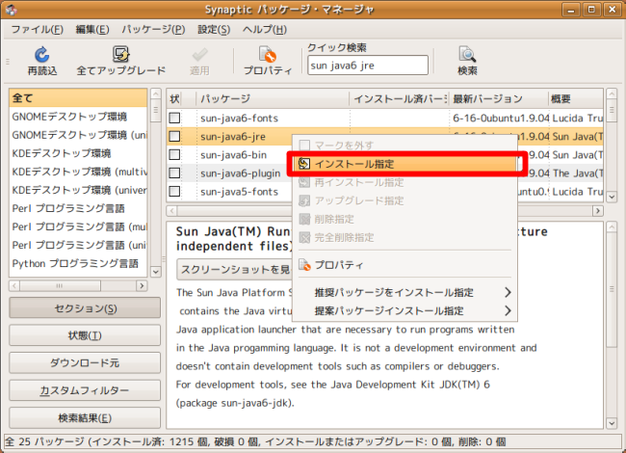
Task: Open プロパティ from the toolbar
Action: click(268, 60)
